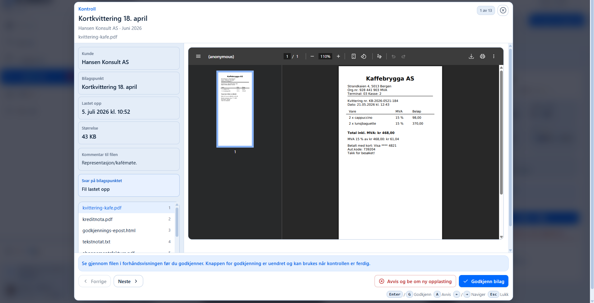The height and width of the screenshot is (303, 594).
Task: Click the Kvittering nr. KB-2026-0521-184 line
Action: point(373,101)
